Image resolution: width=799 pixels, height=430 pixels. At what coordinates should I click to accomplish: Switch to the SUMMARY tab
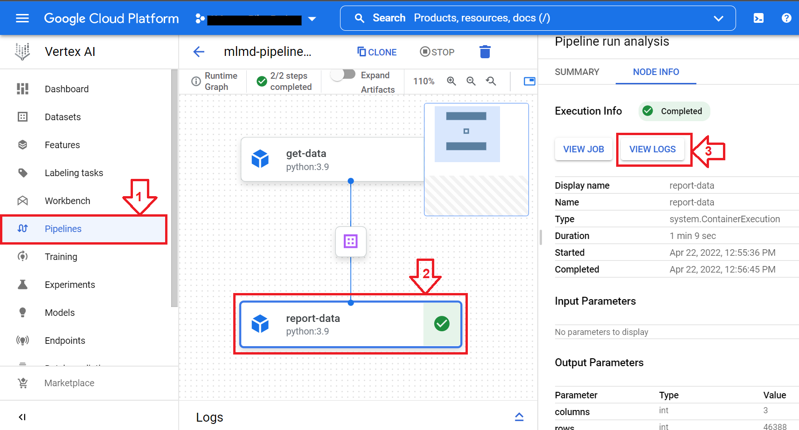577,72
